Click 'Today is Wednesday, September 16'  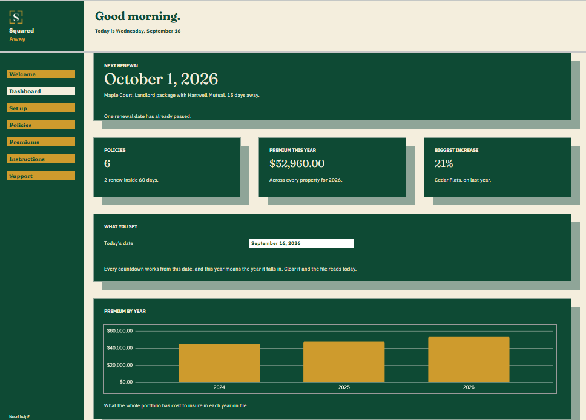[x=137, y=31]
